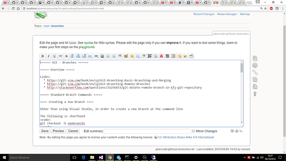Open the Chrome menu (three dots)
The height and width of the screenshot is (161, 286).
point(283,8)
